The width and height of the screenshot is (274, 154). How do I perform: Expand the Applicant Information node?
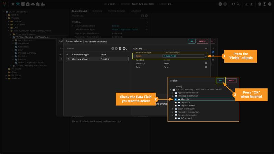click(x=173, y=93)
